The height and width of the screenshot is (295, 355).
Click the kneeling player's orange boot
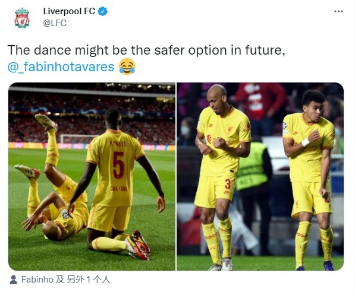[138, 245]
